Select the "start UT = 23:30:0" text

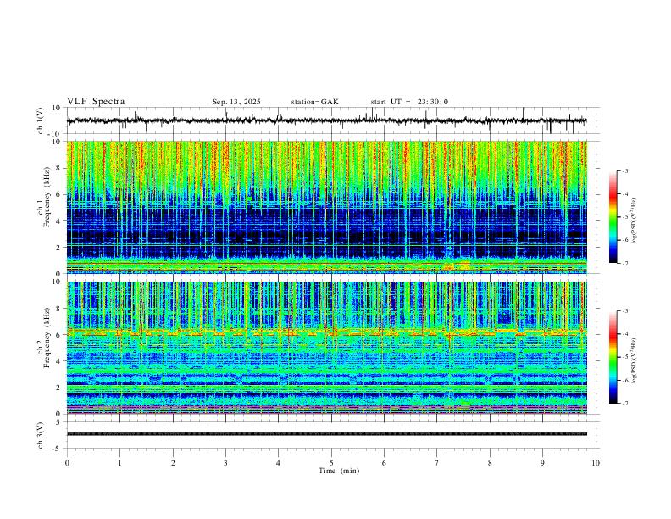pos(409,102)
